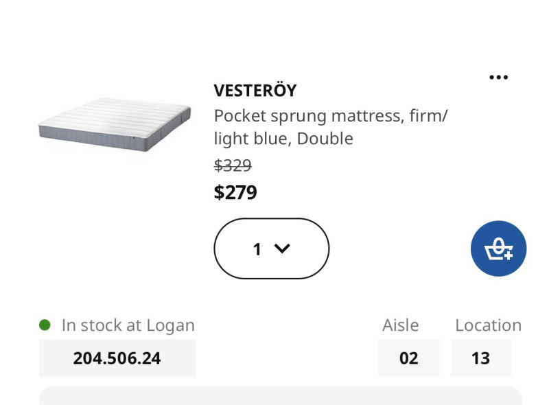This screenshot has height=405, width=549.
Task: Tap the location number 13 box
Action: coord(481,358)
